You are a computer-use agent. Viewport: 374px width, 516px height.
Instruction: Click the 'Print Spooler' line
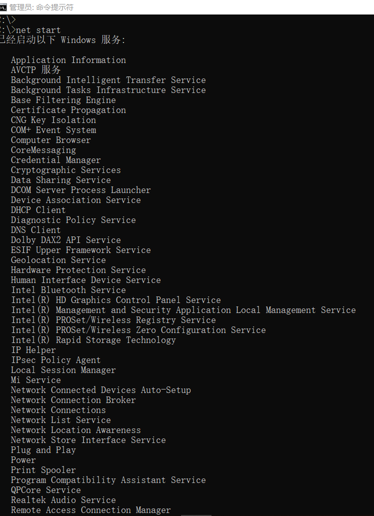tap(43, 470)
